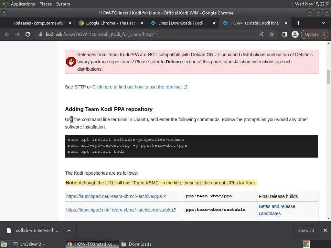Click the Applications menu logo icon
This screenshot has height=248, width=331.
tap(5, 4)
